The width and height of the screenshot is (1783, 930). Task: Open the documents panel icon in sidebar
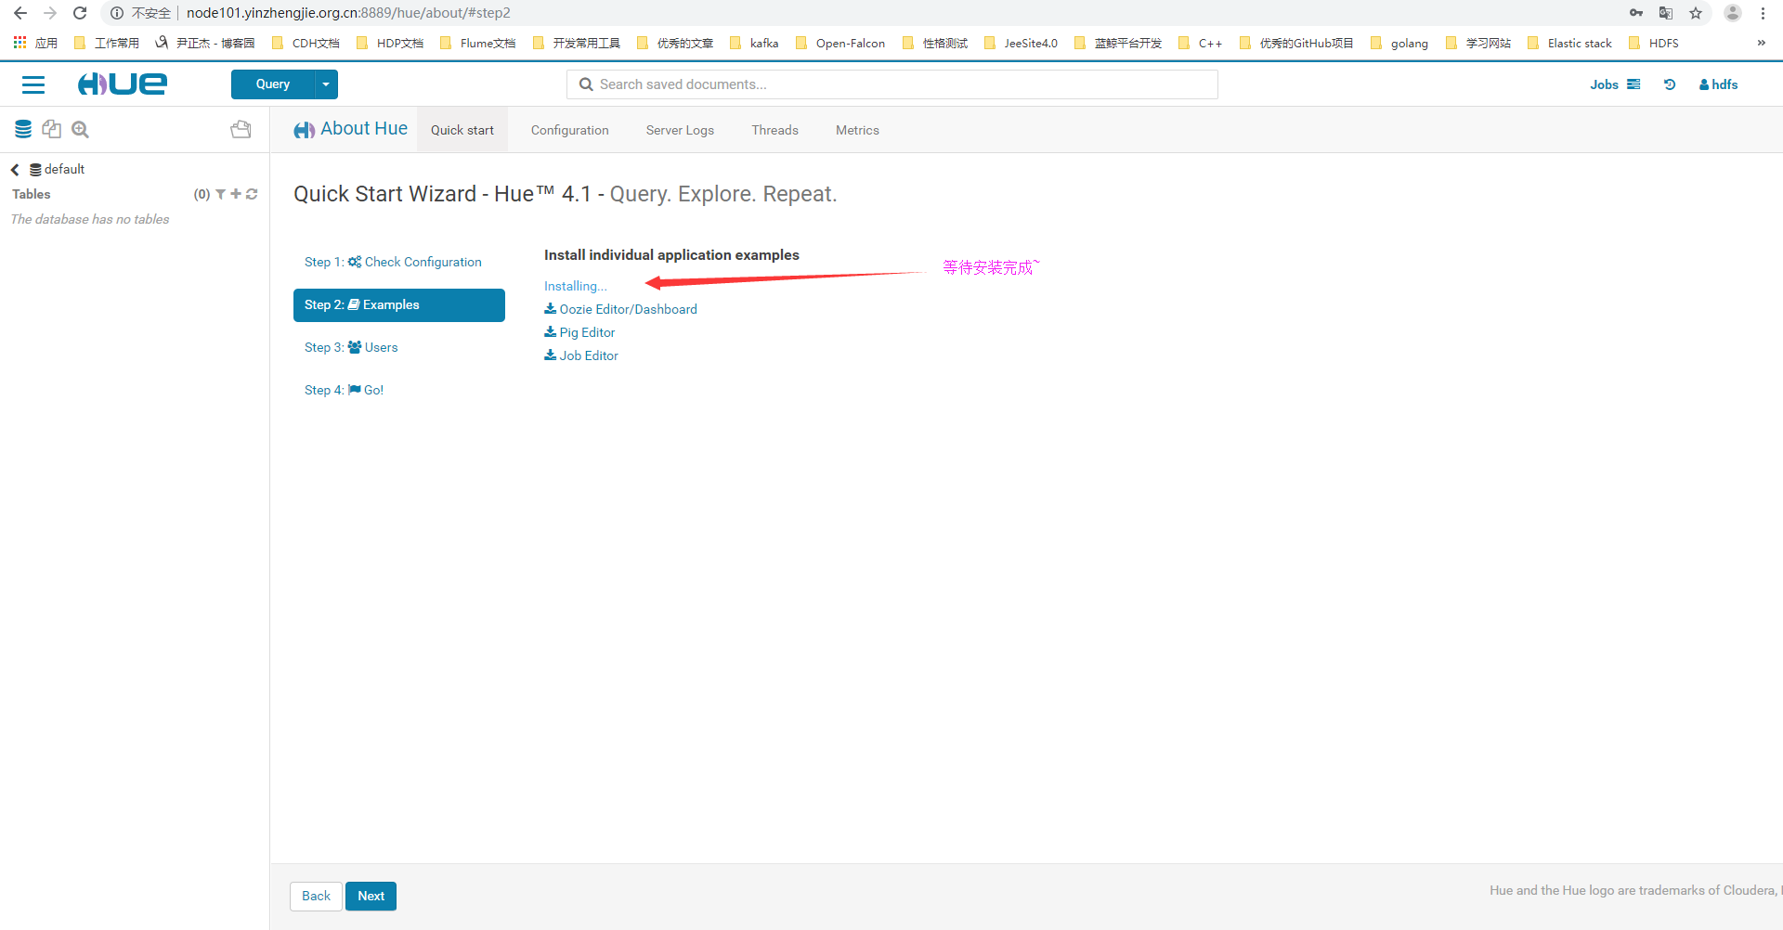tap(52, 129)
